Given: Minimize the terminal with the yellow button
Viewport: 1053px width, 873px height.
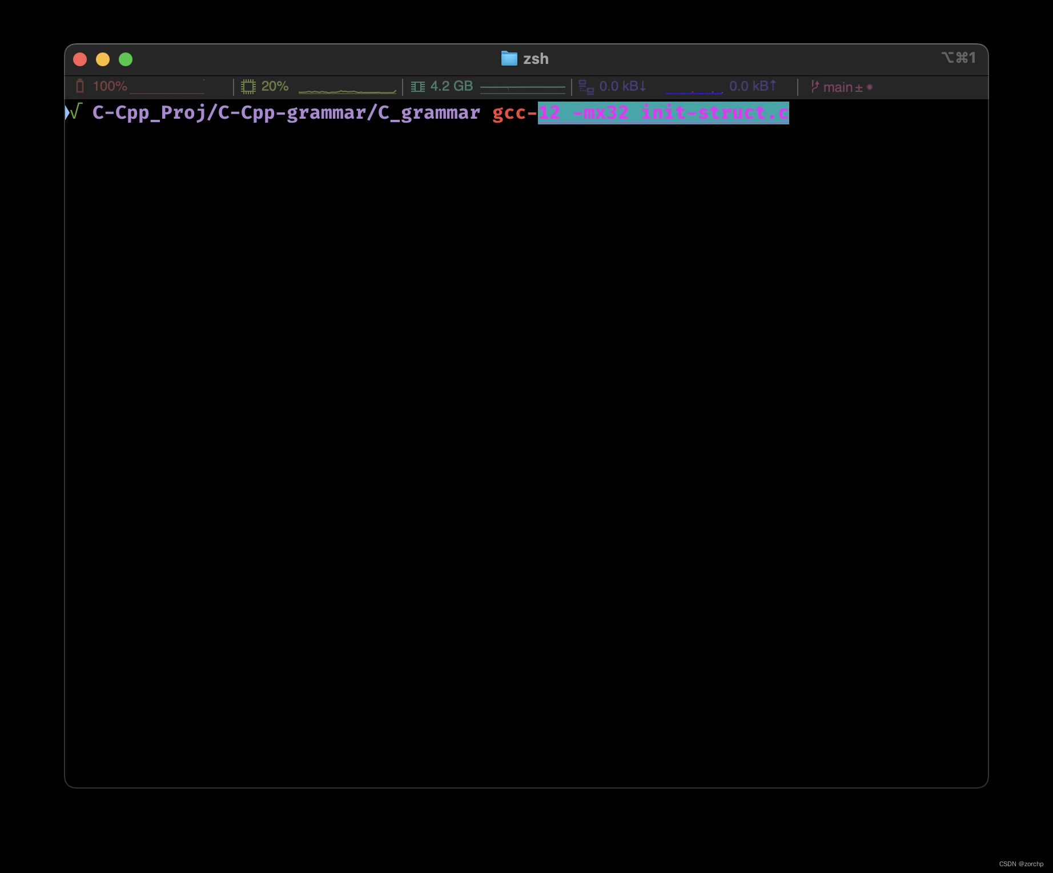Looking at the screenshot, I should pyautogui.click(x=103, y=59).
